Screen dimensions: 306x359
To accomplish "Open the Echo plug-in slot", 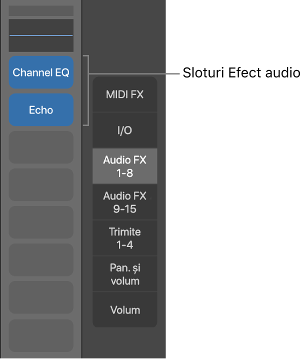I will (41, 110).
